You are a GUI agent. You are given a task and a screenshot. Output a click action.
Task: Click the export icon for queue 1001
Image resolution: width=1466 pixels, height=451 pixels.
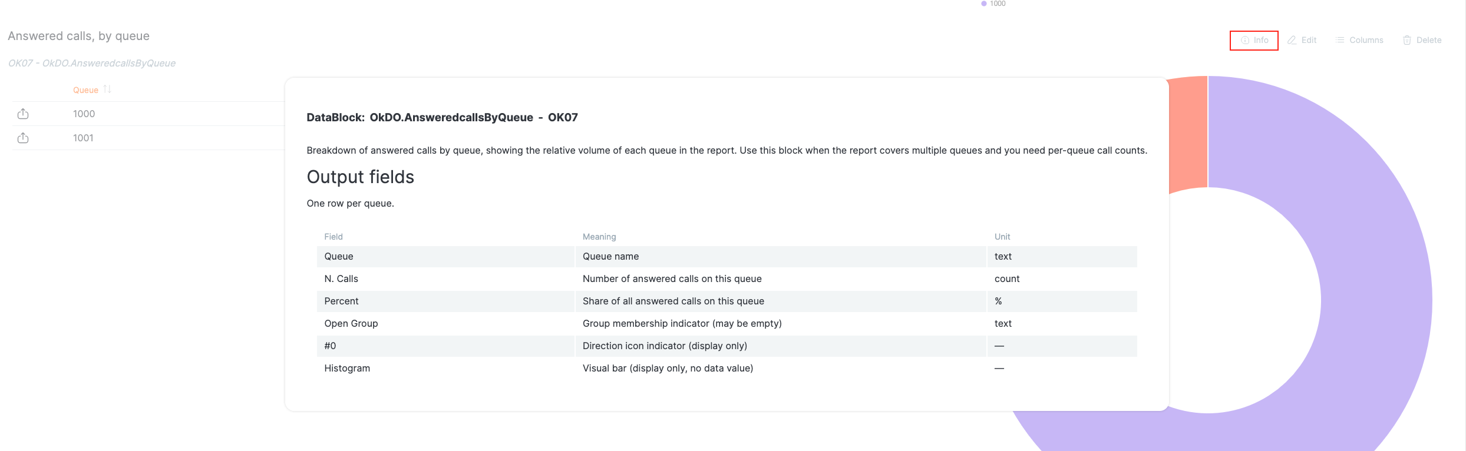[23, 138]
